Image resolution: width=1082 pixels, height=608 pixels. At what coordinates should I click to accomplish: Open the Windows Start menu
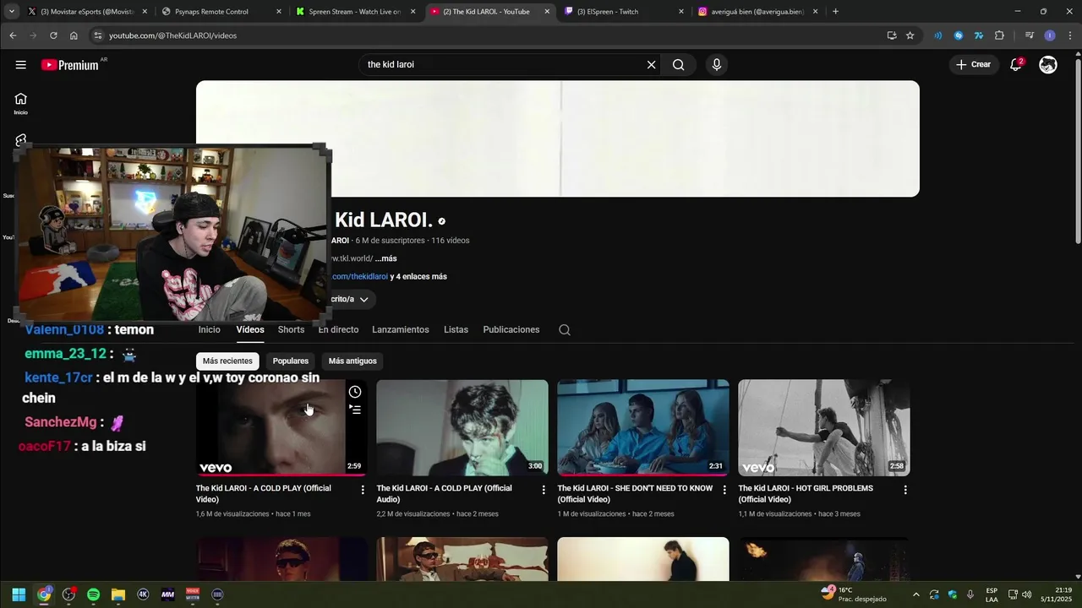click(x=19, y=594)
